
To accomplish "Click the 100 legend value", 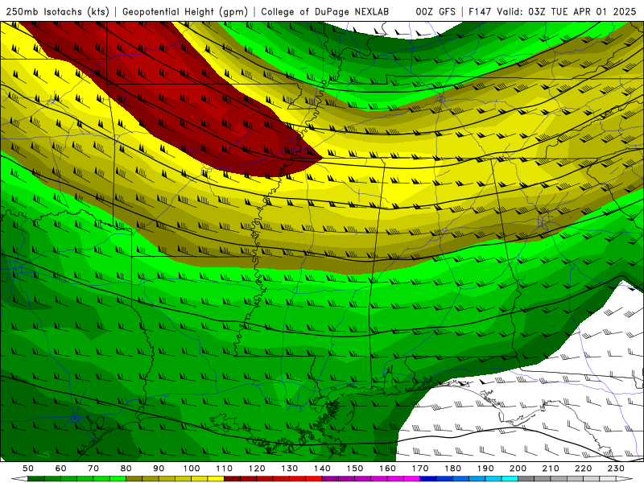I will pyautogui.click(x=192, y=469).
